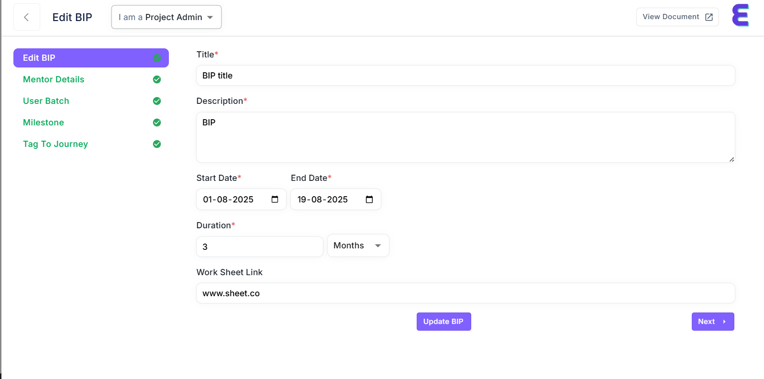
Task: Open Start Date calendar picker icon
Action: click(x=275, y=200)
